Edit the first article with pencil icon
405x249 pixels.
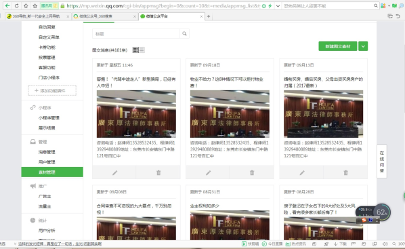114,172
